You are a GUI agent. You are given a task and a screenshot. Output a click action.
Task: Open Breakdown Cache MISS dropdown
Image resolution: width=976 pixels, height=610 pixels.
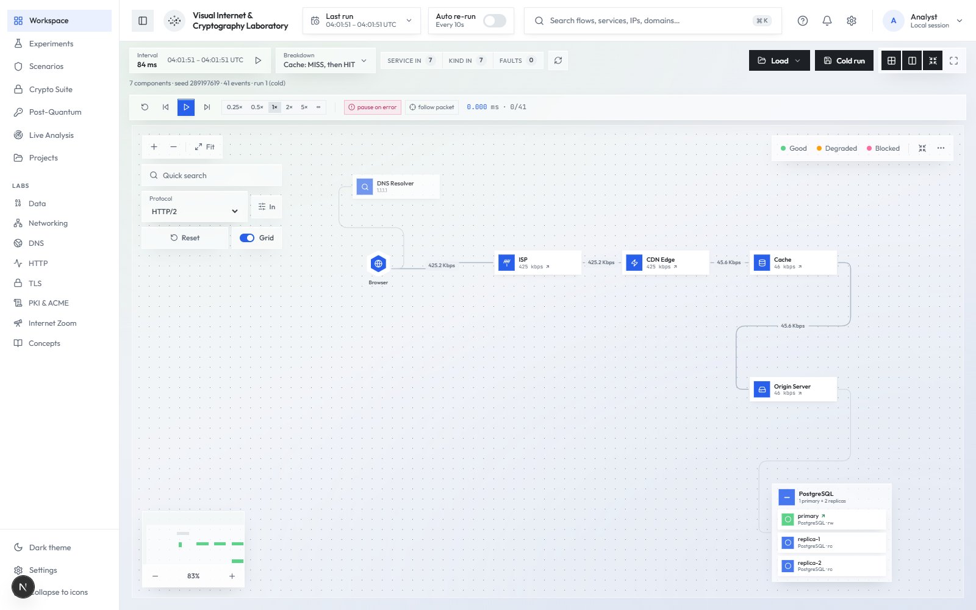click(325, 60)
